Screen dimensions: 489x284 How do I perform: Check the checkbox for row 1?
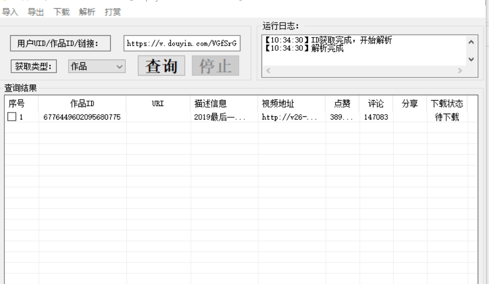click(x=12, y=117)
